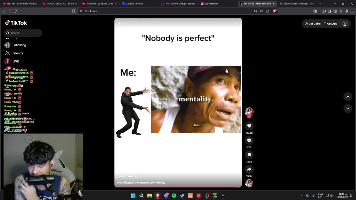Open the video's three-dot more options
The height and width of the screenshot is (200, 356).
236,24
